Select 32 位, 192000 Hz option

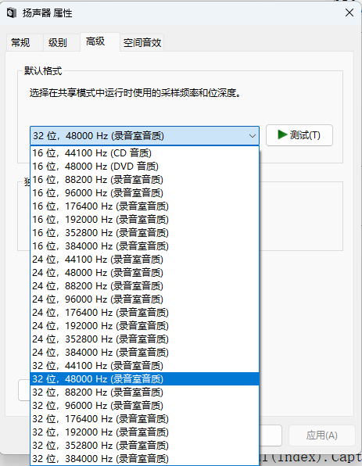click(x=145, y=432)
